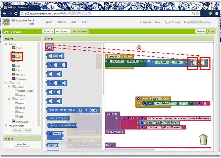Open the DreamCodeCEO account dropdown

pyautogui.click(x=198, y=22)
